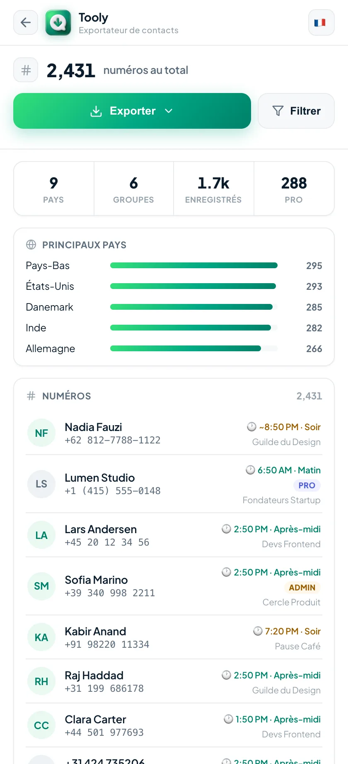
Task: Click the Pays-Bas progress bar
Action: pos(194,266)
